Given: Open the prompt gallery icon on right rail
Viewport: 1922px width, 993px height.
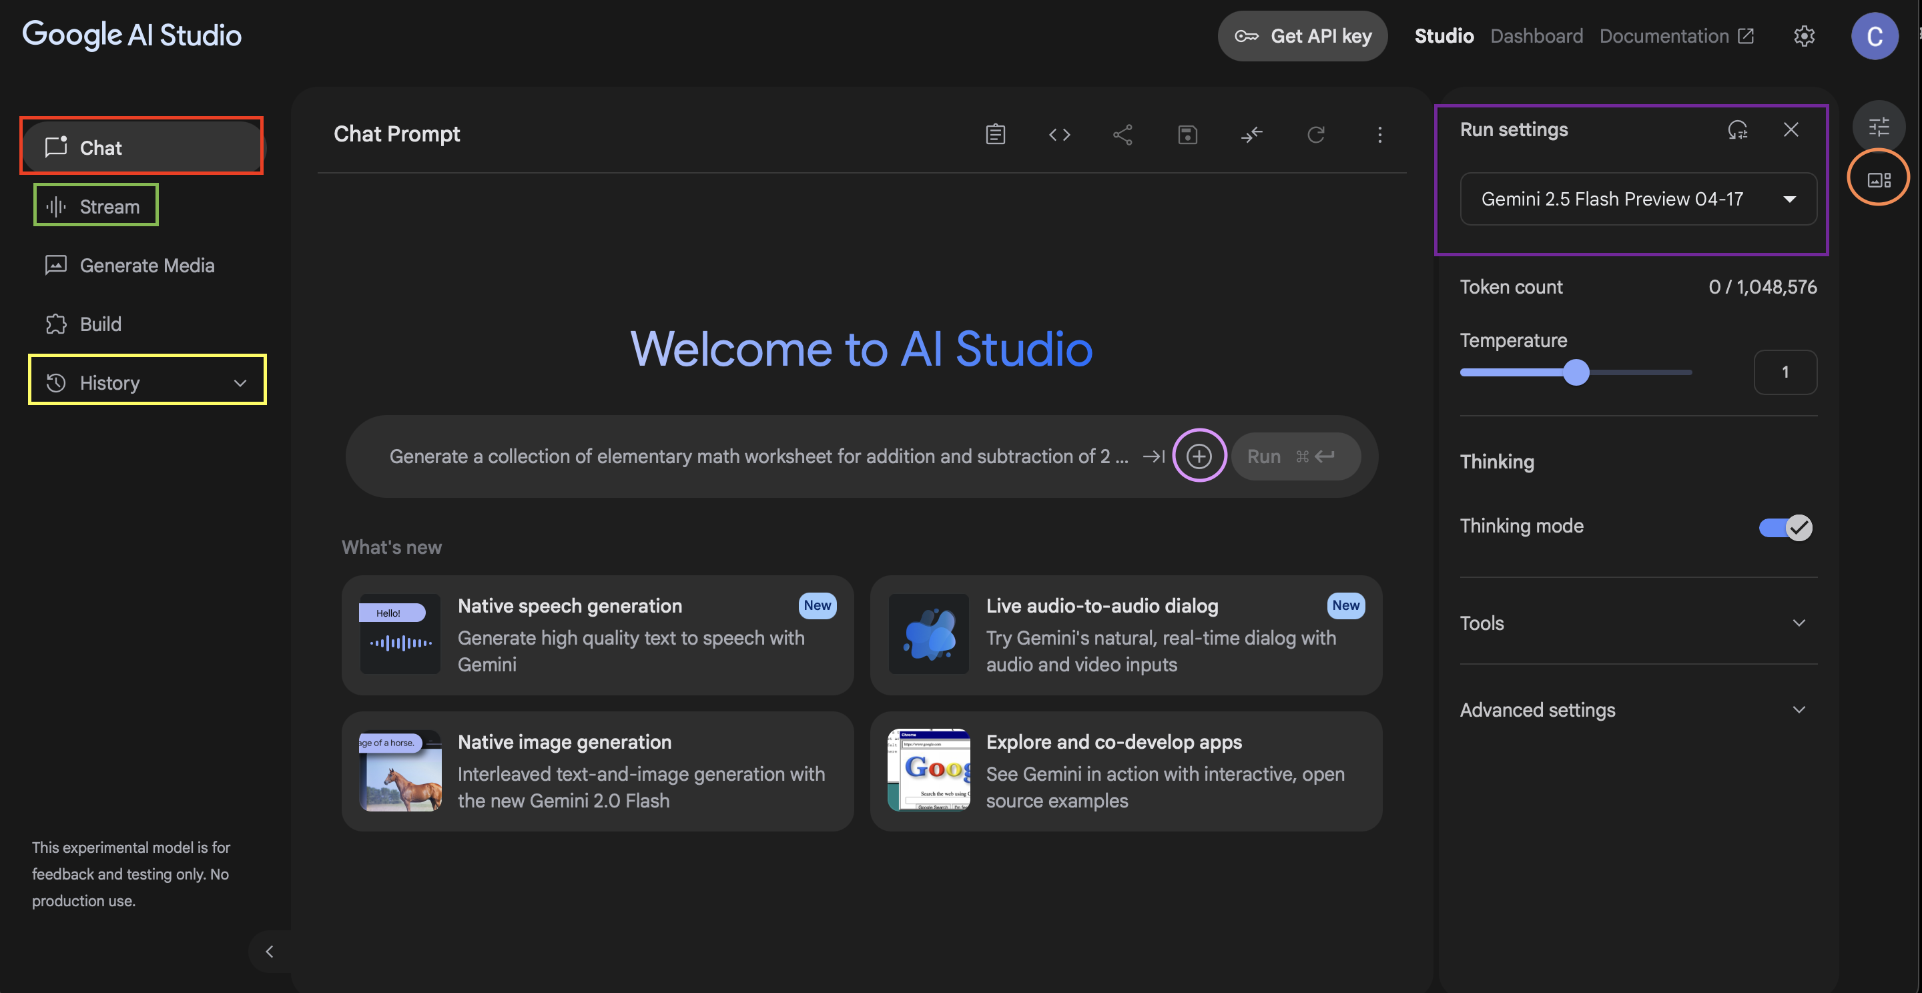Looking at the screenshot, I should [x=1878, y=179].
